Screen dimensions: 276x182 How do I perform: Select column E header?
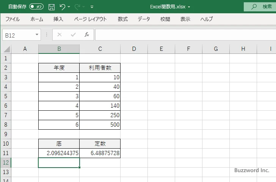click(162, 49)
